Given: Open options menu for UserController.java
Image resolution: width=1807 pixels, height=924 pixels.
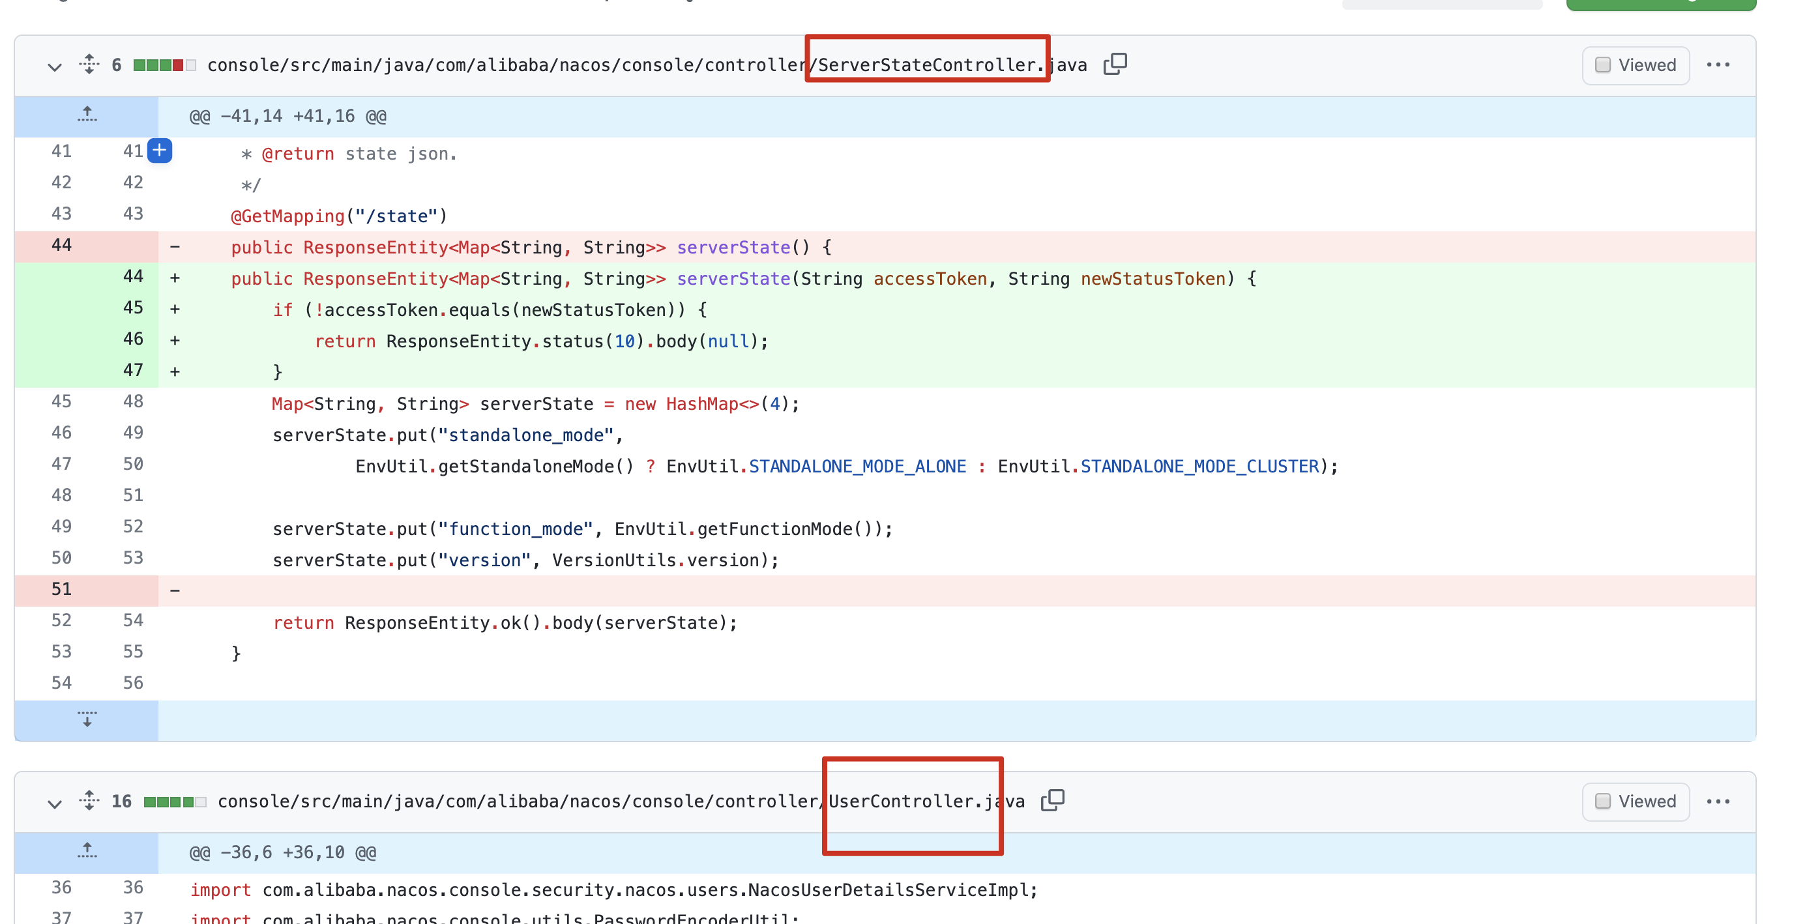Looking at the screenshot, I should coord(1719,802).
